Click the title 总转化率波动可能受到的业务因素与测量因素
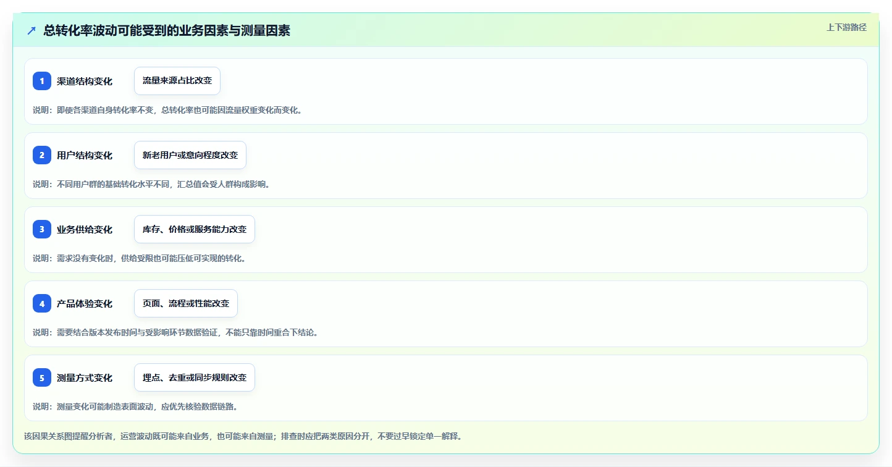Image resolution: width=892 pixels, height=467 pixels. pyautogui.click(x=167, y=30)
